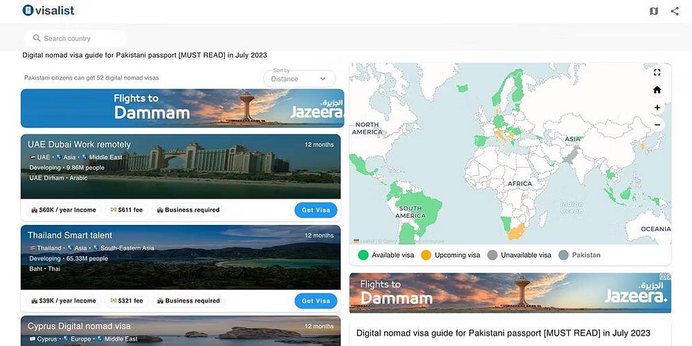
Task: Open the UAE Dubai Work remotely card title
Action: pos(80,145)
